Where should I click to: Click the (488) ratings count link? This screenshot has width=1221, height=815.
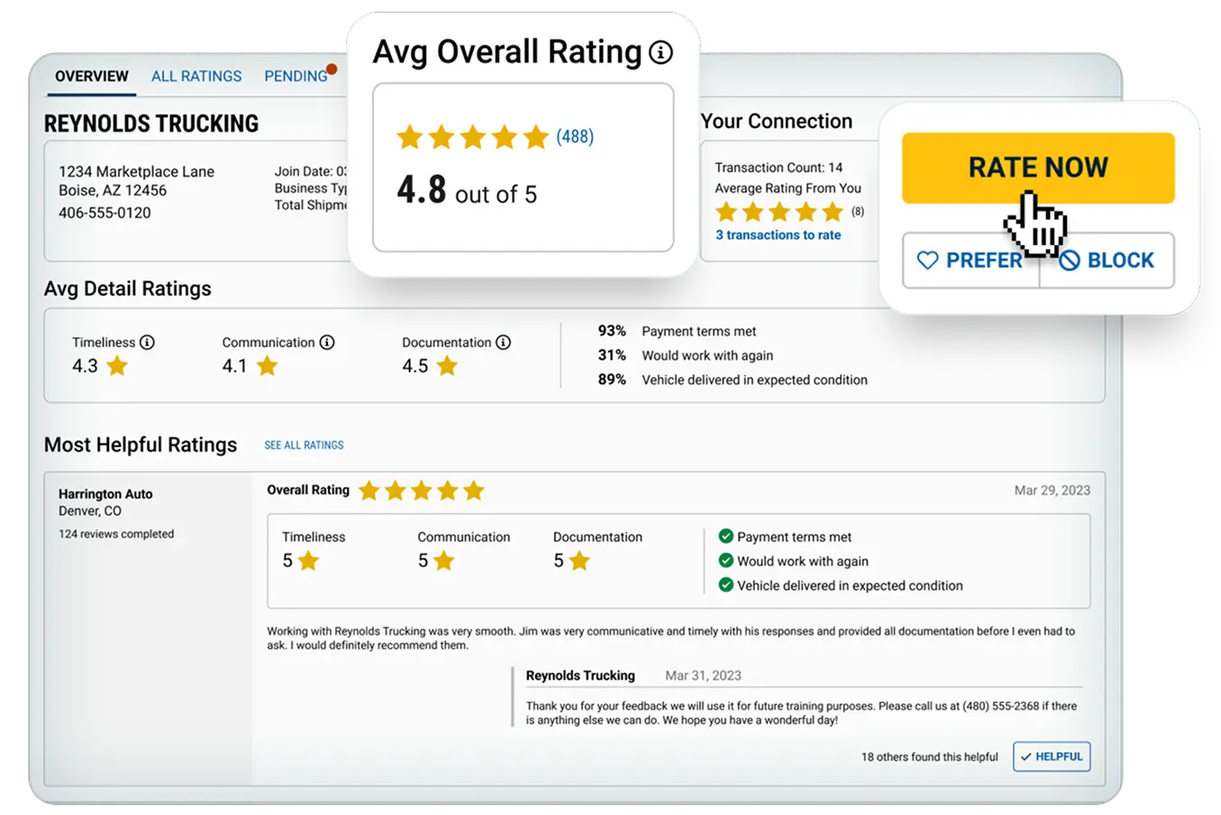point(575,137)
